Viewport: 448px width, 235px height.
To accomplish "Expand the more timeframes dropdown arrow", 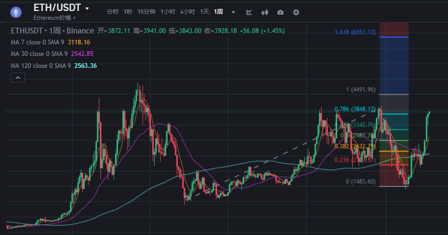I will point(233,12).
